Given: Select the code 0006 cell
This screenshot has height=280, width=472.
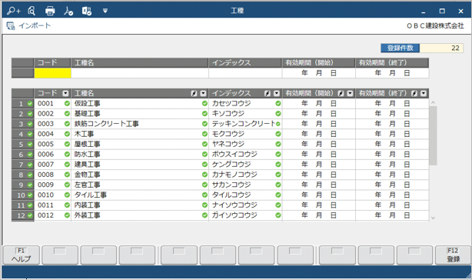Looking at the screenshot, I should (53, 154).
